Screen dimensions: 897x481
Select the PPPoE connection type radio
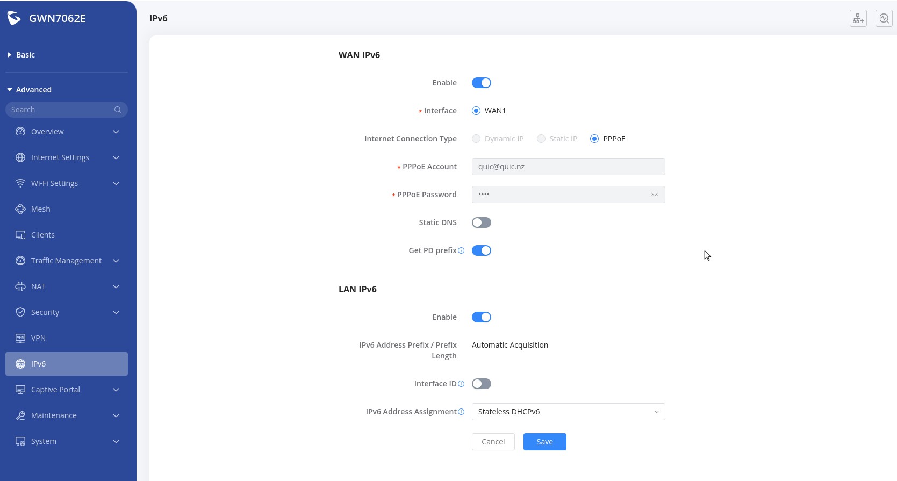594,139
